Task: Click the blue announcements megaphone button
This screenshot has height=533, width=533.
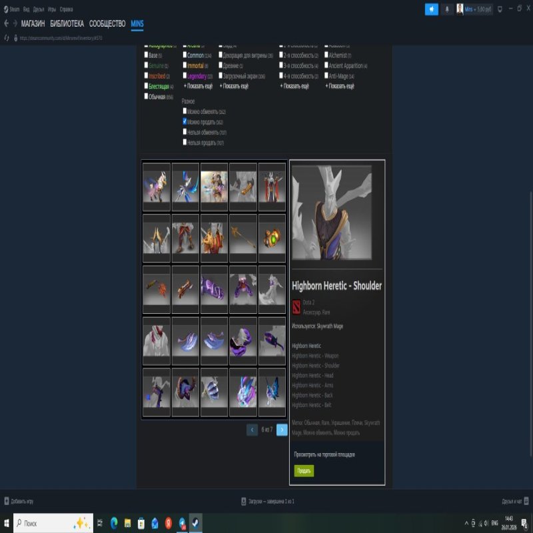Action: click(432, 9)
